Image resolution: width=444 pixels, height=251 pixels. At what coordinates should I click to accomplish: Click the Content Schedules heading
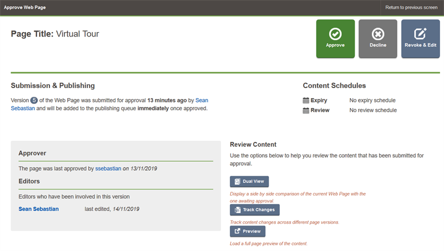click(334, 85)
